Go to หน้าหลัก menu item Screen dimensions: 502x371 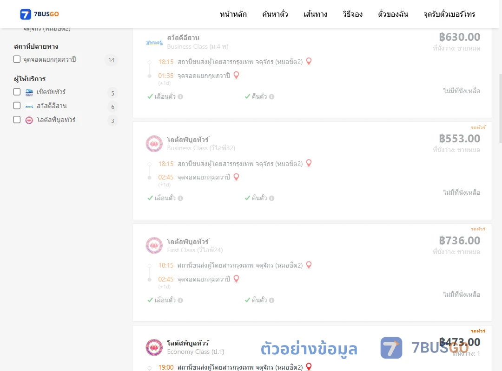(233, 14)
